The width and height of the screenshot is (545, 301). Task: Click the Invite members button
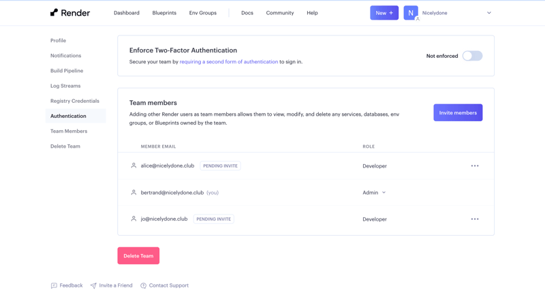pos(458,112)
